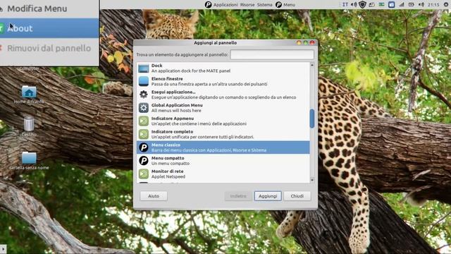Click the sound icon next to IT

[x=354, y=5]
